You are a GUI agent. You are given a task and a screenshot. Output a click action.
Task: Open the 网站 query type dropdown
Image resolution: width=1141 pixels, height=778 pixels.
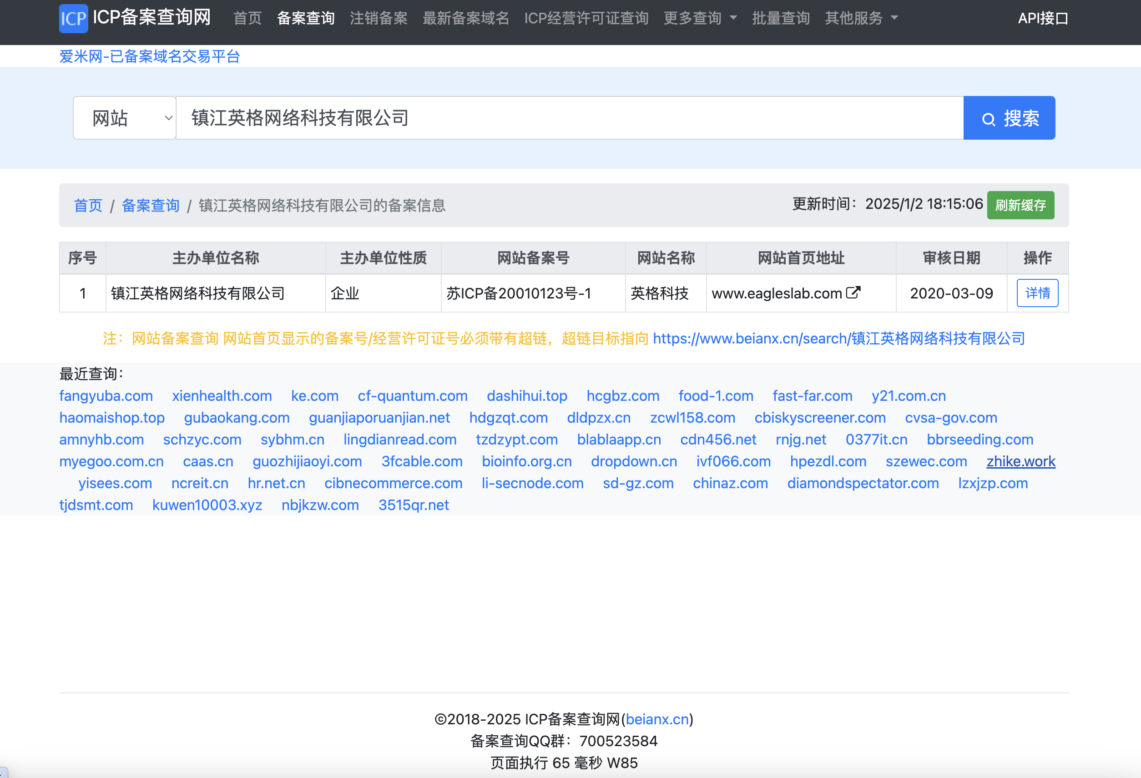tap(125, 118)
